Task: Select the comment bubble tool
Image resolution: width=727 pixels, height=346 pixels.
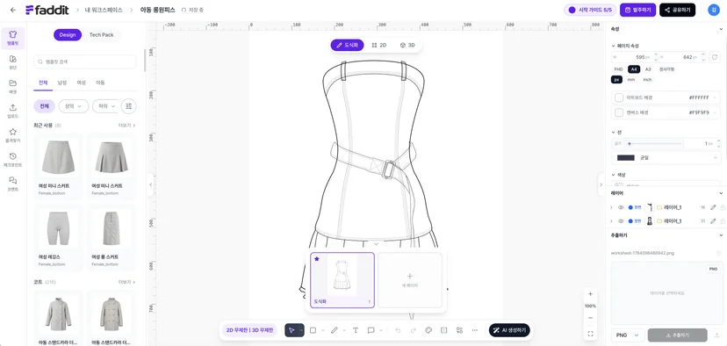Action: pos(371,330)
